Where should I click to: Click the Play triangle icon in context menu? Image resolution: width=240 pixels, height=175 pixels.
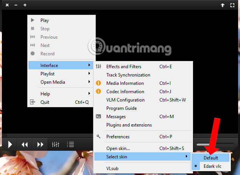(33, 20)
